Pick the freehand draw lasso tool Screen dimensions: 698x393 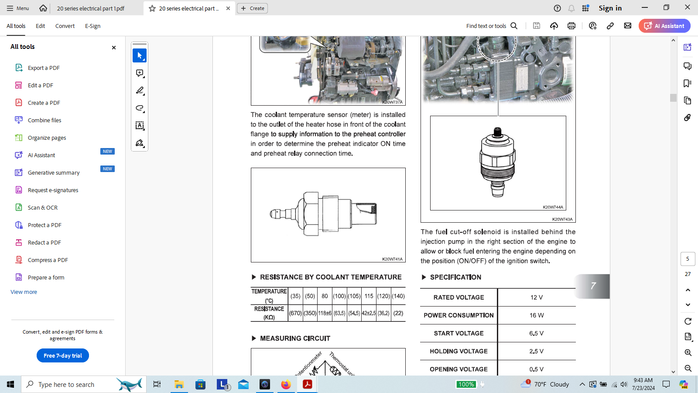pyautogui.click(x=140, y=108)
